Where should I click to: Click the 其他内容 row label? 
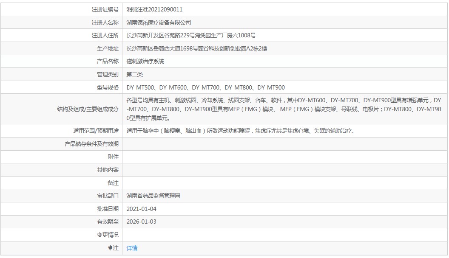[x=108, y=170]
